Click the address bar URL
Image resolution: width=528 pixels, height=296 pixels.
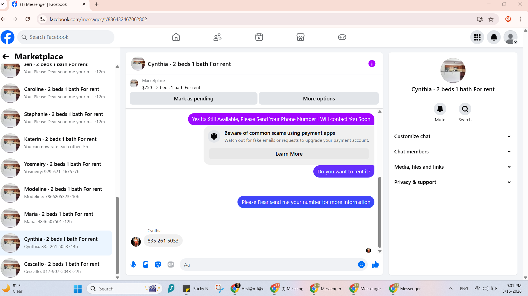click(98, 19)
